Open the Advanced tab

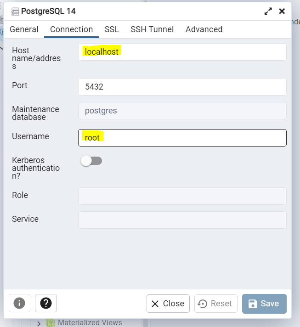[x=204, y=29]
